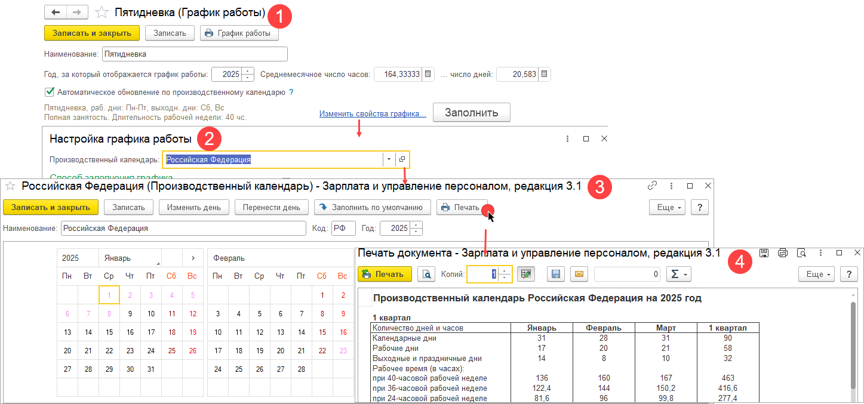Toggle Автоматическое обновление по производственному календарю

pos(50,92)
